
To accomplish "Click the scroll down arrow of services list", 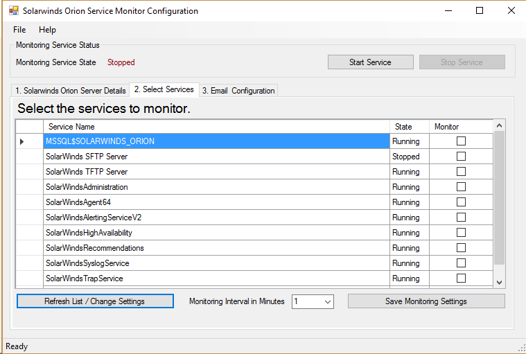I will click(499, 282).
